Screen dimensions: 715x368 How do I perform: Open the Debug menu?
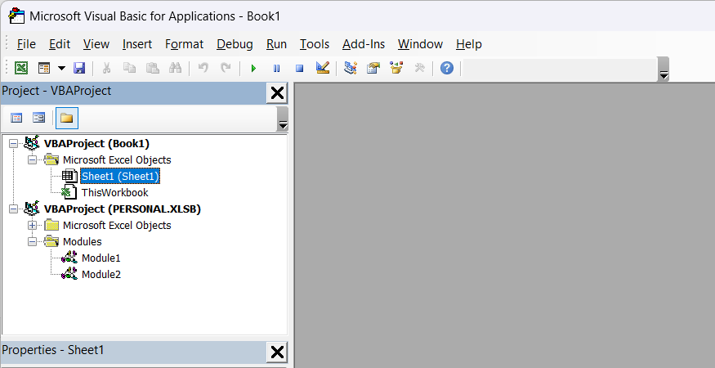235,44
